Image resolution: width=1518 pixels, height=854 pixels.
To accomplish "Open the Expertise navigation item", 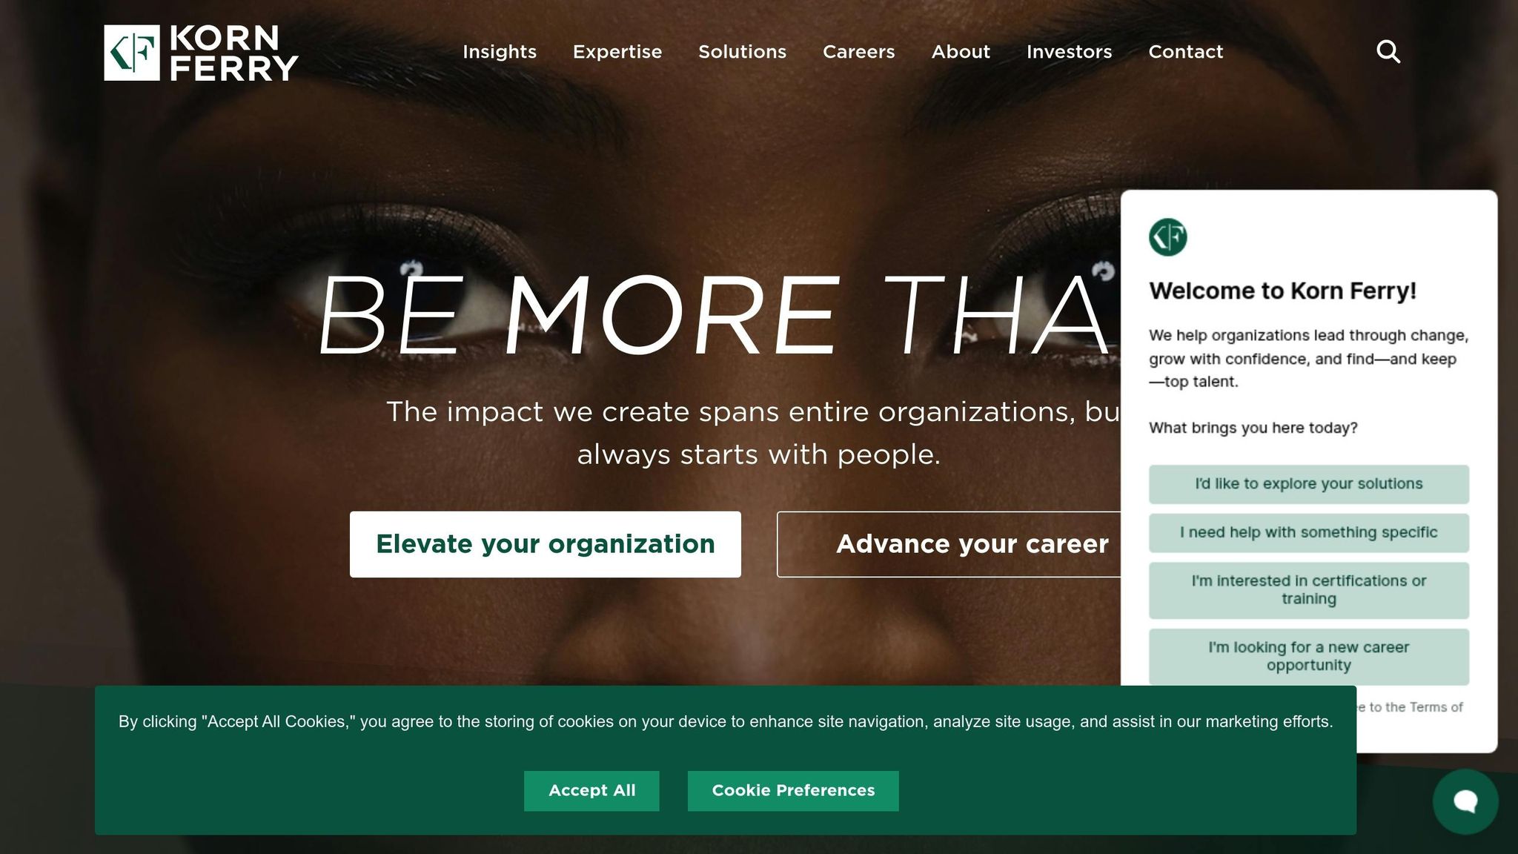I will [617, 52].
